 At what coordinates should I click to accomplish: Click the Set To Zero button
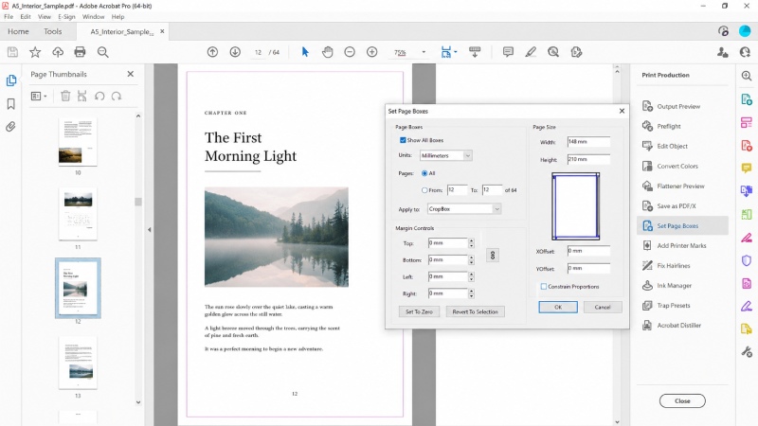tap(419, 312)
